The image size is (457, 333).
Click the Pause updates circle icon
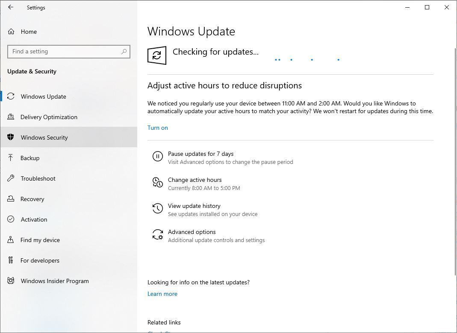tap(158, 156)
